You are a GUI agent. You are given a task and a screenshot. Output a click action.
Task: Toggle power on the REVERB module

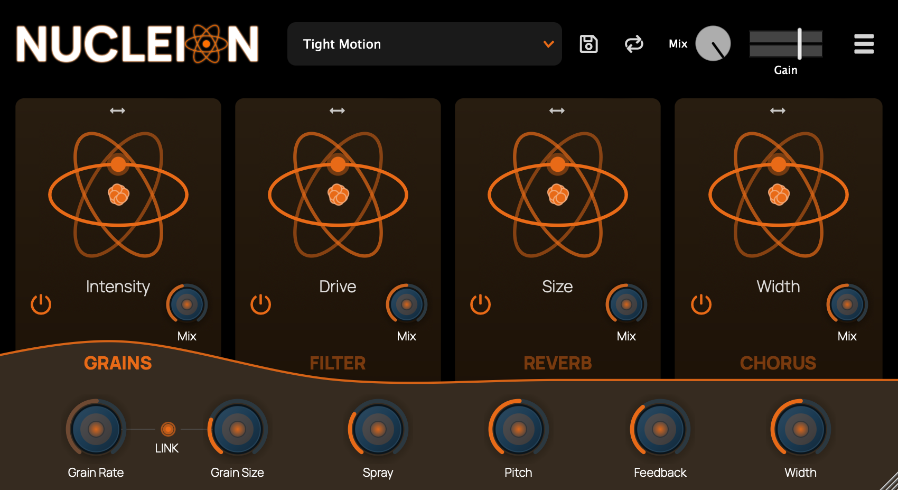[x=480, y=304]
